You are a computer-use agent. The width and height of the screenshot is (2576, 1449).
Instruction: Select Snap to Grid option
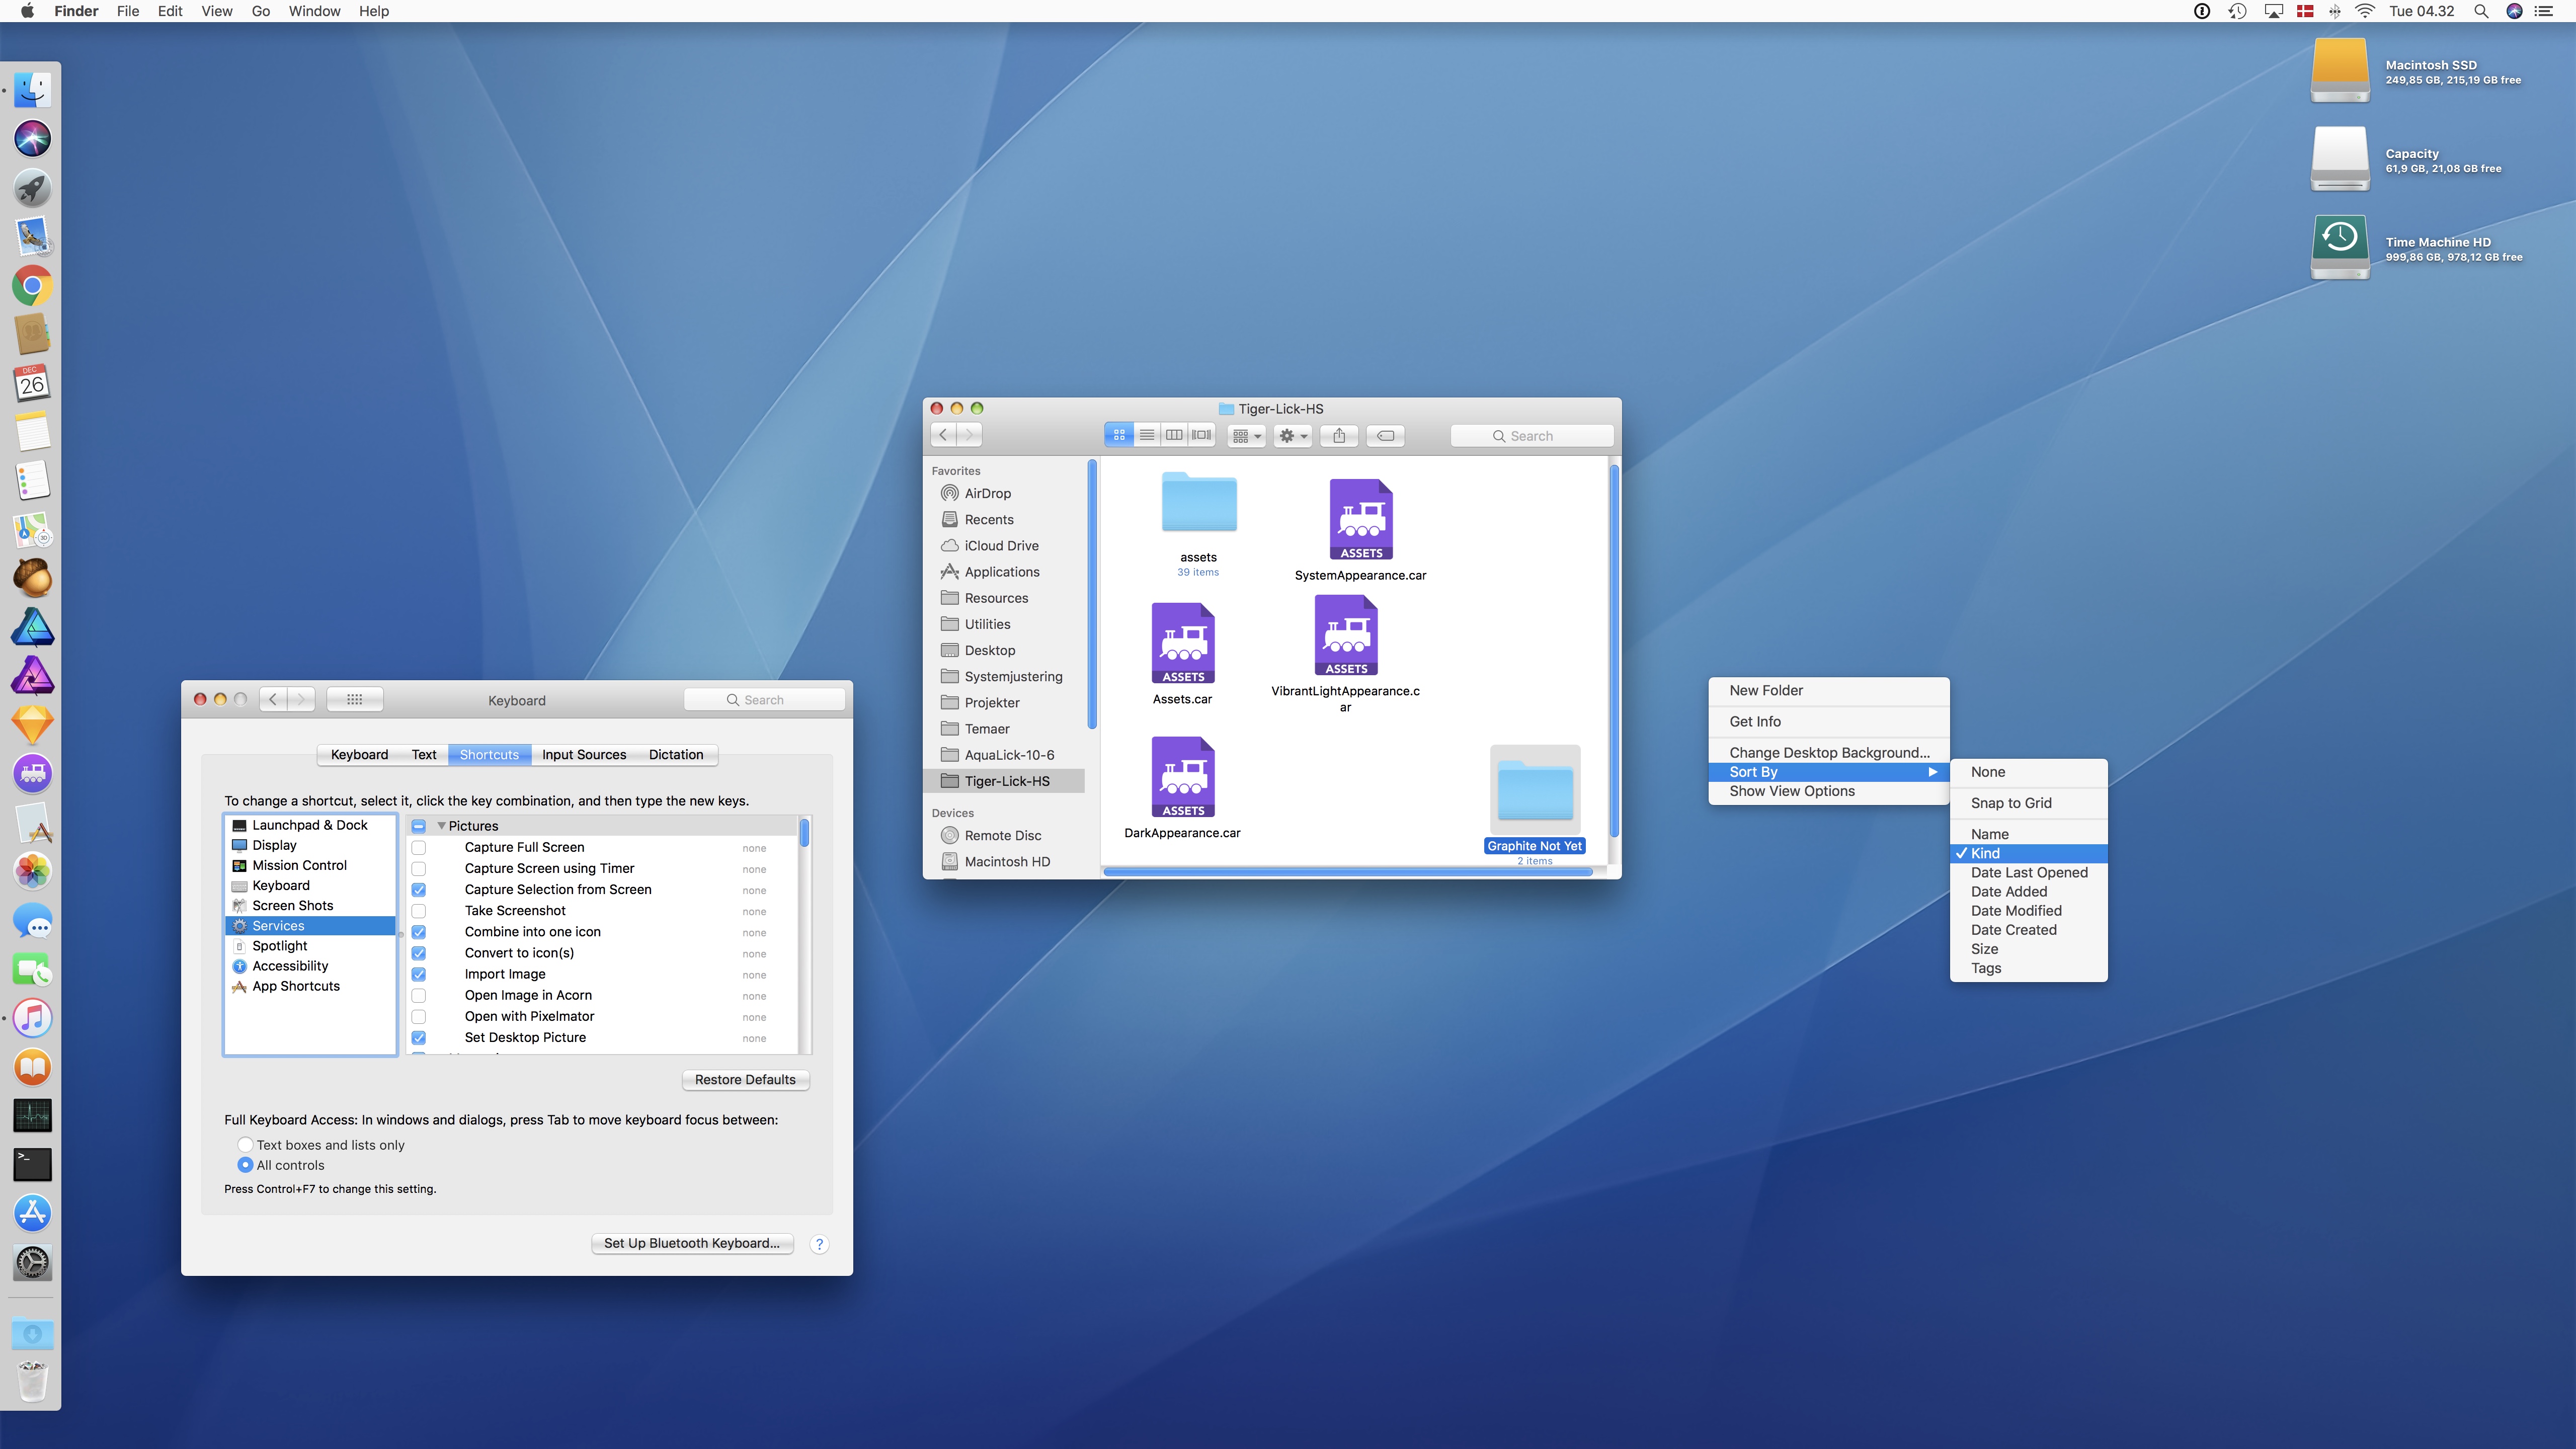[2029, 803]
